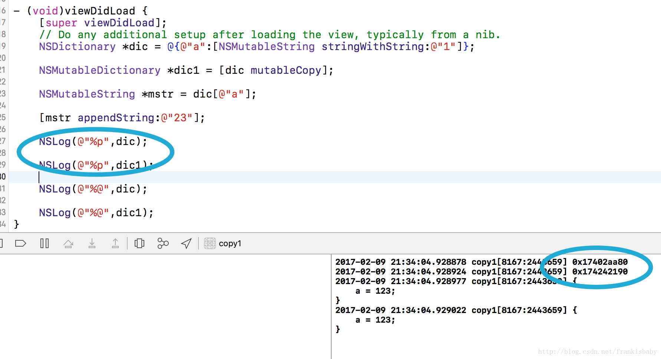
Task: Click console log line stamped 21:34:04.928977
Action: point(456,281)
